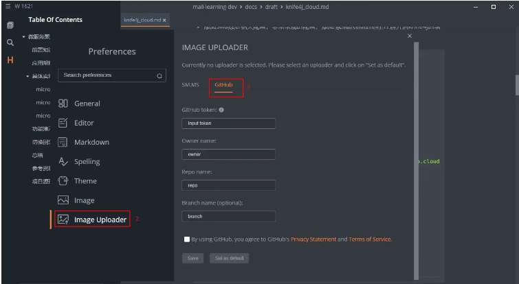Minimize the application window

476,7
